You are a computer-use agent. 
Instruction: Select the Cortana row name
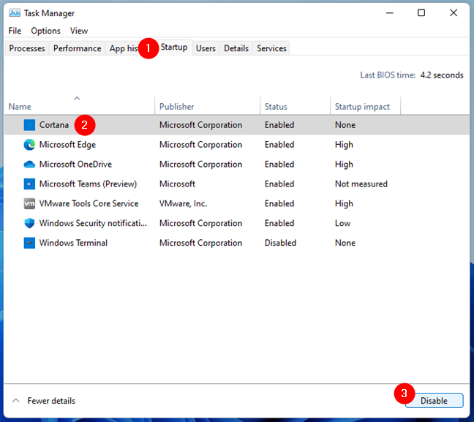(x=54, y=125)
